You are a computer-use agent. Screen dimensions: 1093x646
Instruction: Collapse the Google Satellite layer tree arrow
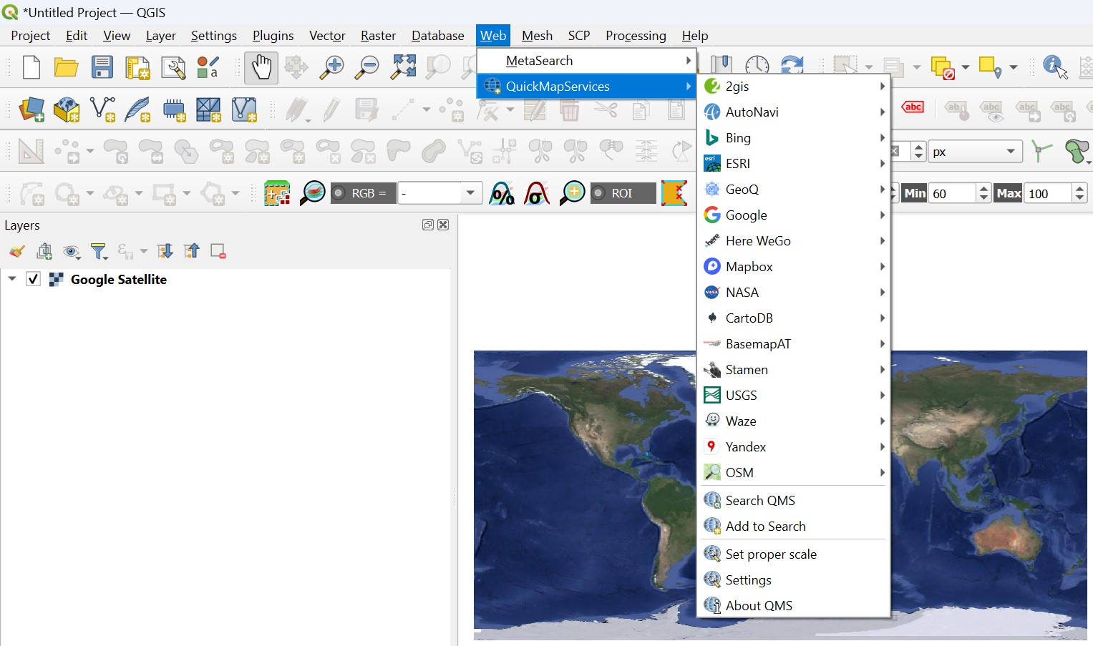(12, 279)
